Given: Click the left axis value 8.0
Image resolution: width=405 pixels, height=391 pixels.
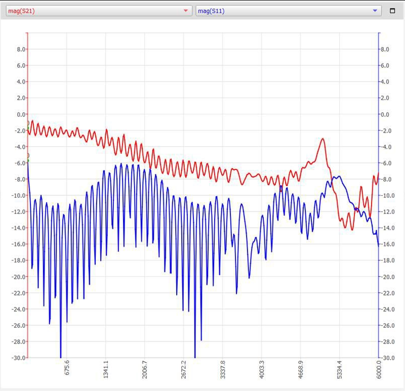Looking at the screenshot, I should pyautogui.click(x=21, y=49).
